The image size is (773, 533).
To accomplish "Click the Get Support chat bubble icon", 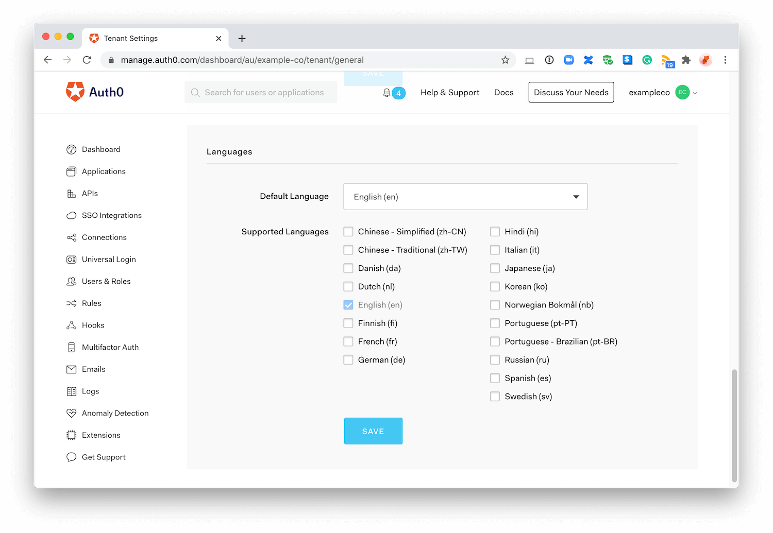I will click(x=71, y=457).
